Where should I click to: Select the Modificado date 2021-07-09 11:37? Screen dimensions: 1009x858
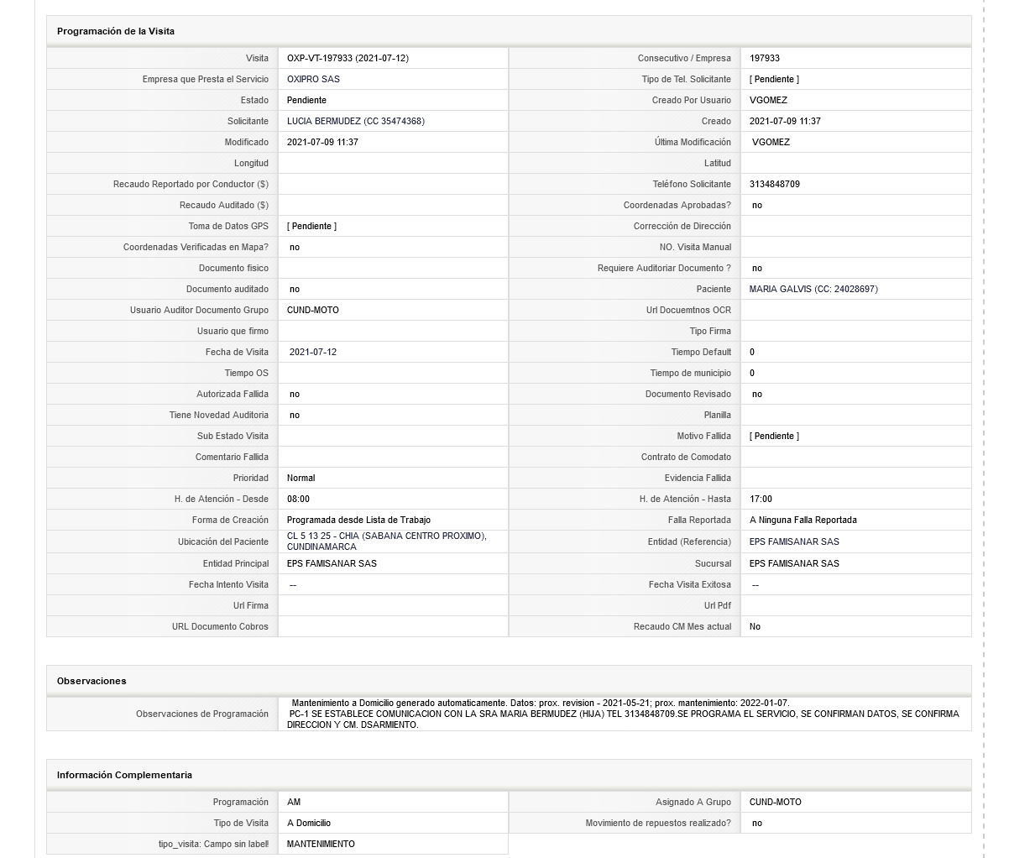(322, 142)
